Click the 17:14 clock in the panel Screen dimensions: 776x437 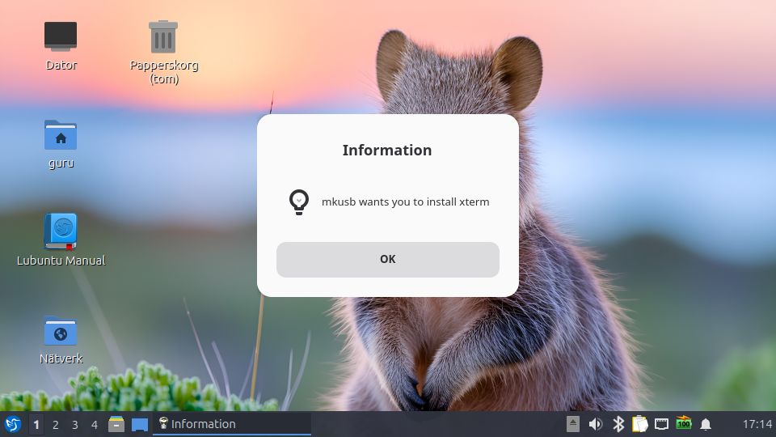[x=757, y=424]
